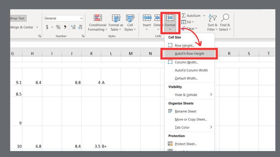Select column L header
This screenshot has width=280, height=157.
click(111, 53)
